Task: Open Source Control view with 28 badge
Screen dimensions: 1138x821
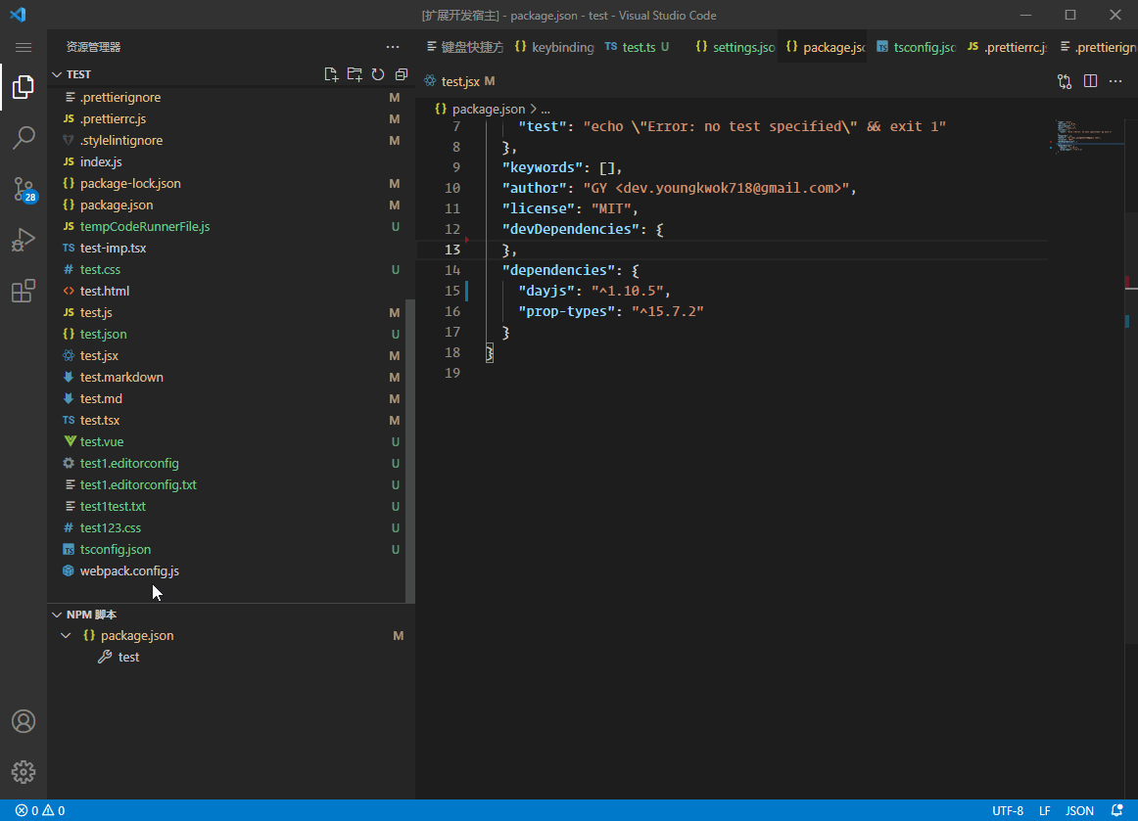Action: (x=24, y=189)
